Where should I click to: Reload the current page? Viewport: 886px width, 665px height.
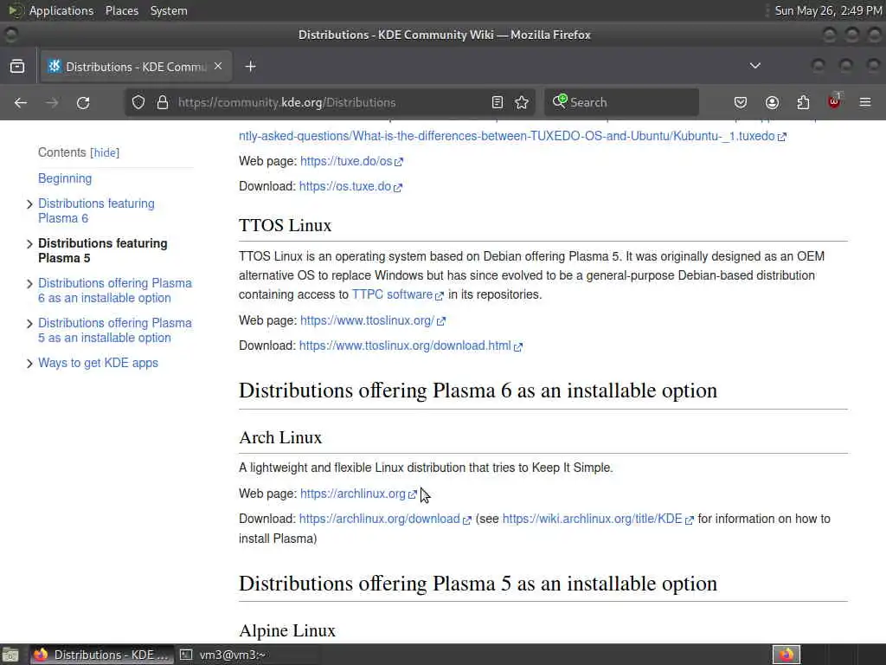click(83, 102)
